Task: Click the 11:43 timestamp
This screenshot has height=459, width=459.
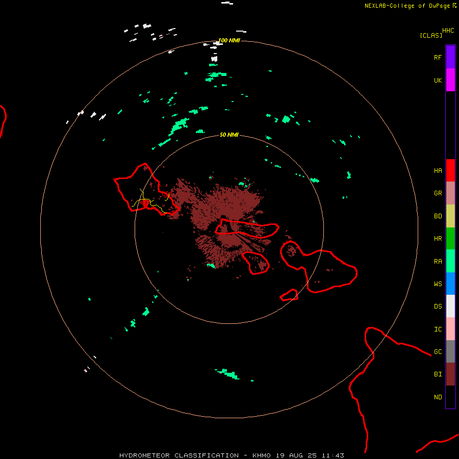Action: pyautogui.click(x=333, y=455)
